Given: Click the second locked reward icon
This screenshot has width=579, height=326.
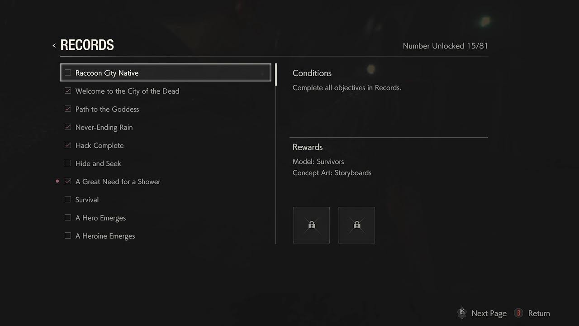Looking at the screenshot, I should point(356,225).
